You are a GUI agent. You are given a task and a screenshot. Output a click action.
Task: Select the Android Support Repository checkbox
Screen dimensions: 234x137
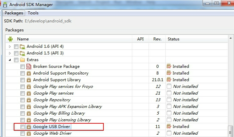point(22,73)
